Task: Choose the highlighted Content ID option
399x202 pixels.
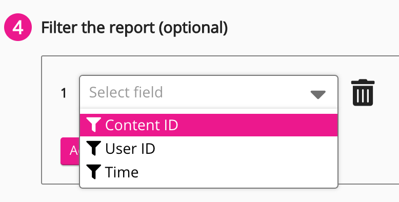Action: pyautogui.click(x=209, y=125)
